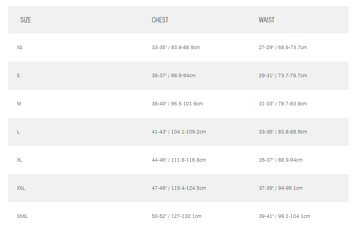Click chest measurement 41-43" / 104.1-109.2cm

tap(179, 132)
